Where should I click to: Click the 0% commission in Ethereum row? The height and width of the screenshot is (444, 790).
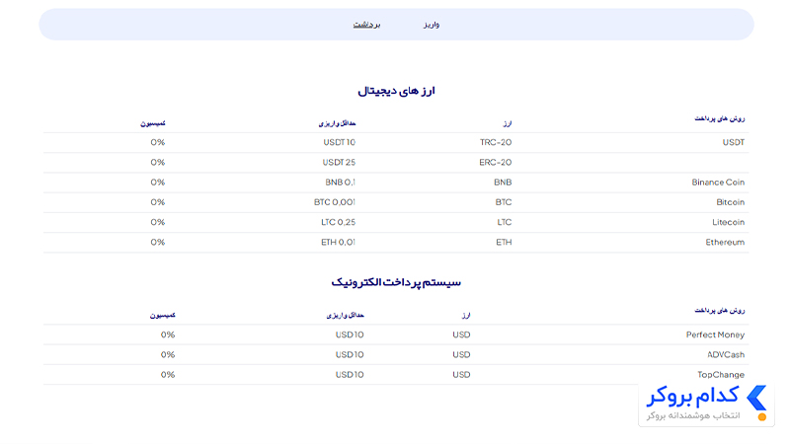[x=158, y=242]
